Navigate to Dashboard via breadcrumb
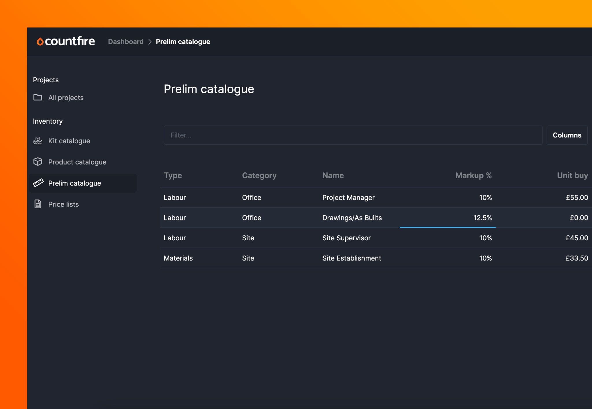The height and width of the screenshot is (409, 592). (x=126, y=42)
